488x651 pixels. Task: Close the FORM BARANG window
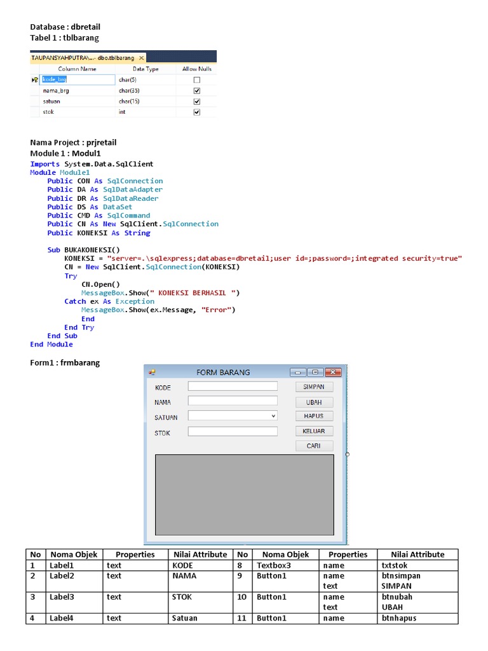pyautogui.click(x=333, y=373)
